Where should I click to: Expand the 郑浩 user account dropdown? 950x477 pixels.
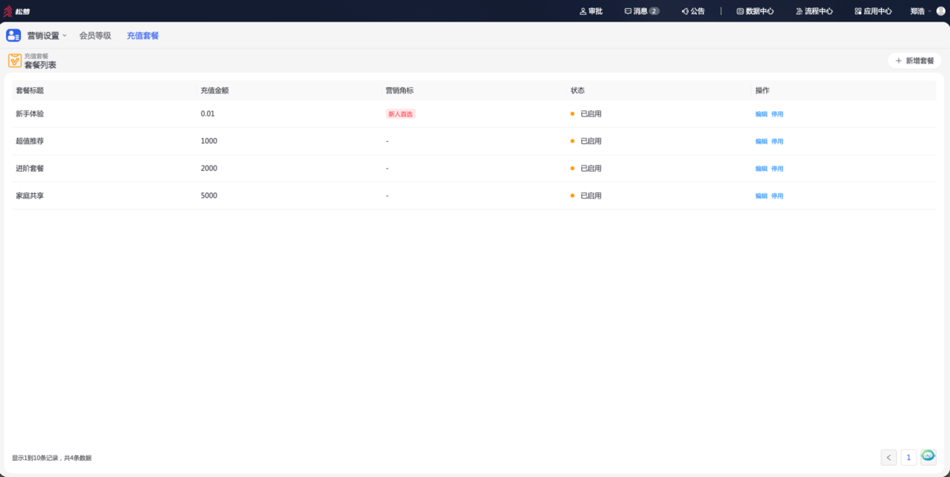(921, 11)
